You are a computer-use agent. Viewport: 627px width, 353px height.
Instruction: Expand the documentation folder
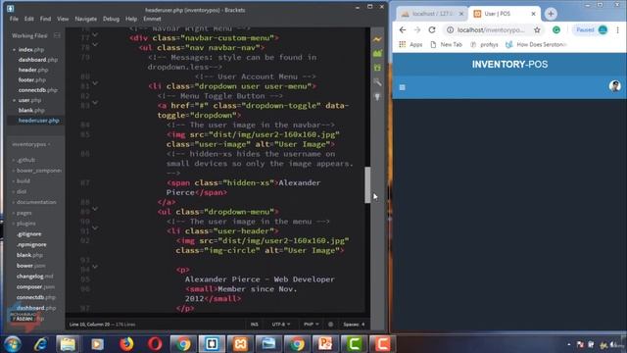coord(34,202)
